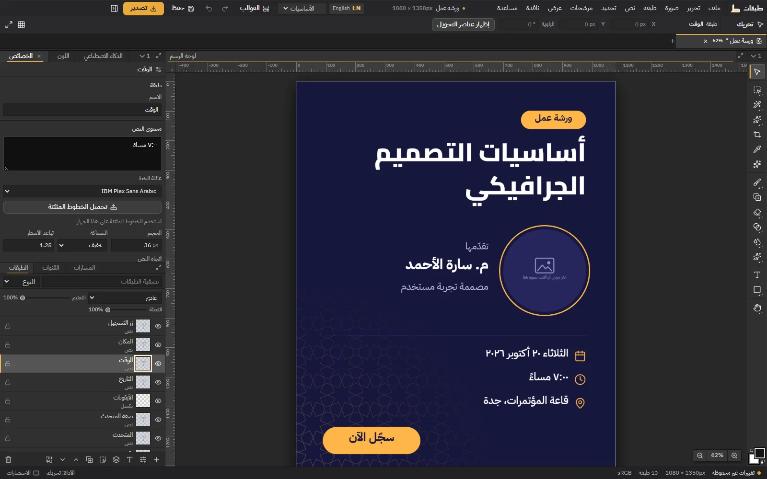Delete layer with trash icon
Image resolution: width=767 pixels, height=479 pixels.
pyautogui.click(x=8, y=459)
